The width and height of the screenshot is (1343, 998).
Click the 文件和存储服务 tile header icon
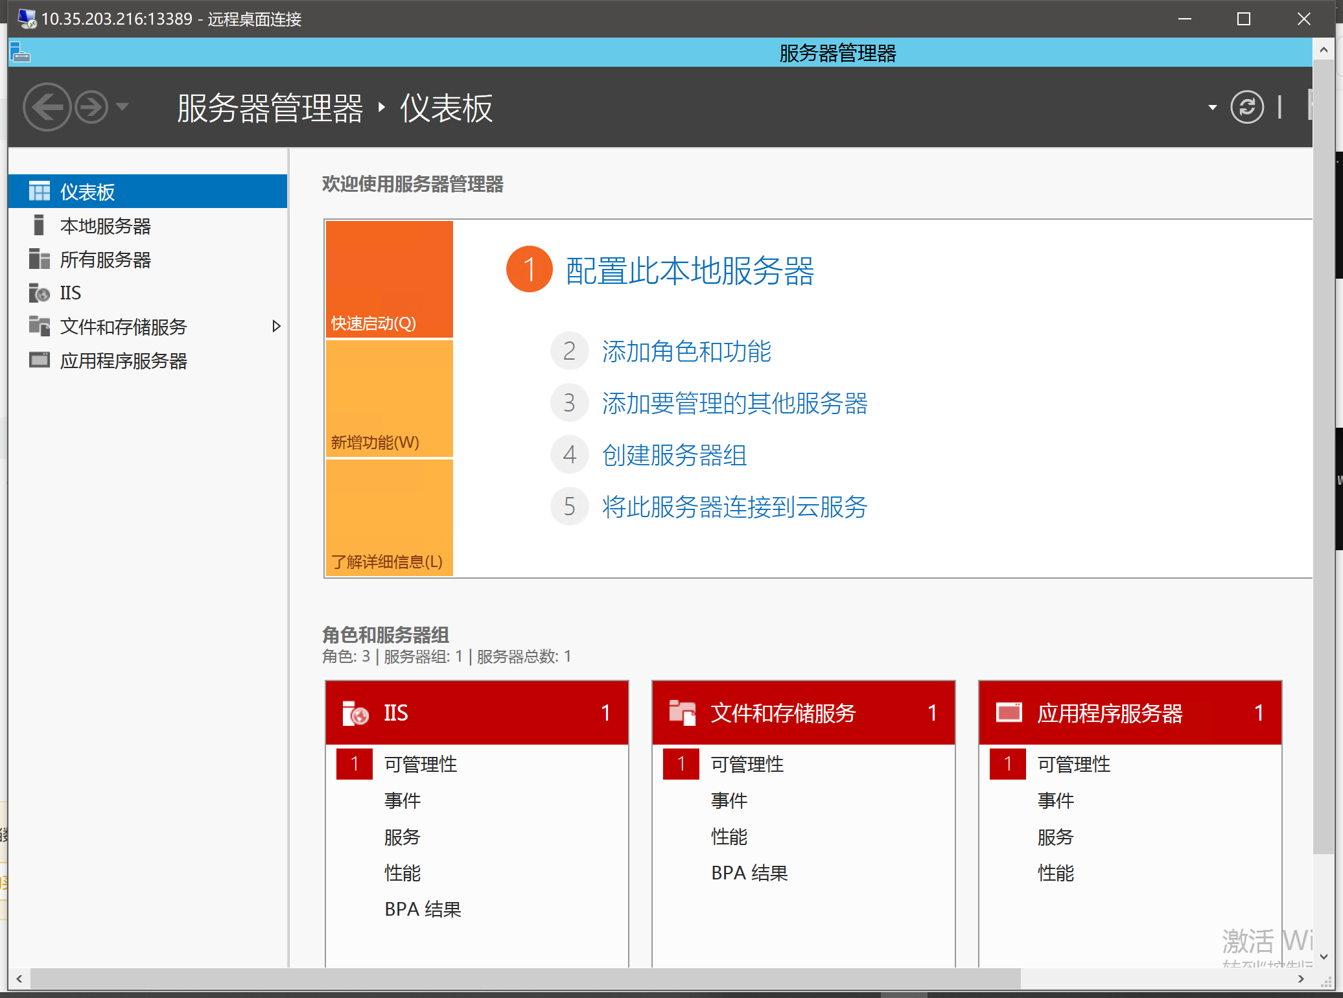click(x=682, y=712)
